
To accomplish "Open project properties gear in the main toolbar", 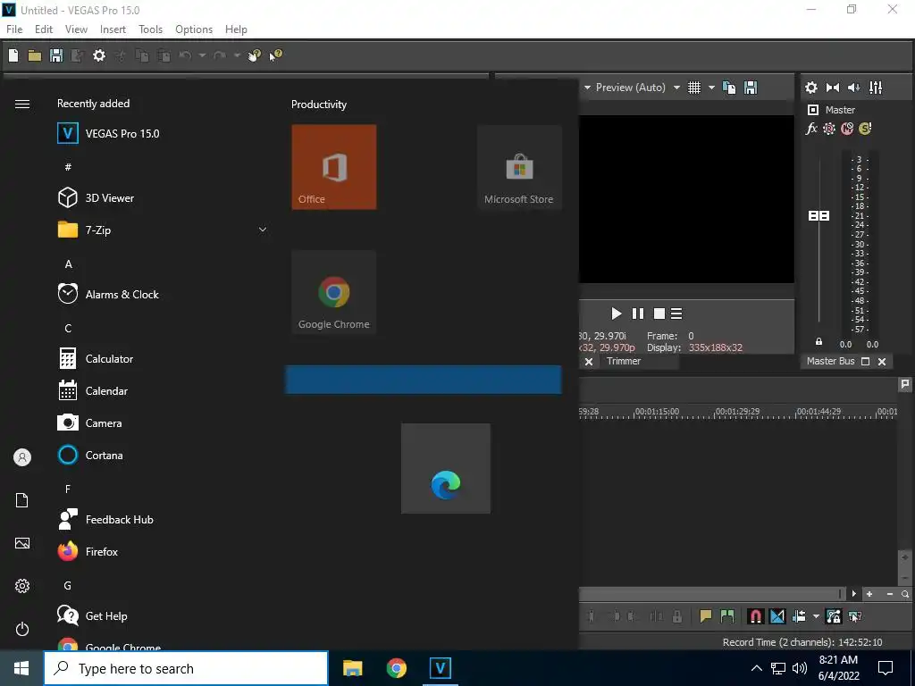I will pos(99,55).
